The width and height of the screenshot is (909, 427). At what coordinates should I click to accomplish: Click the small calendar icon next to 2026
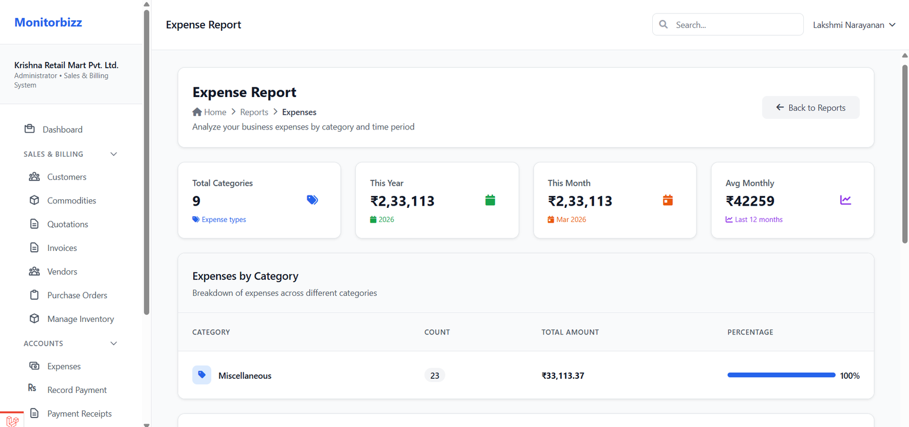pos(373,219)
